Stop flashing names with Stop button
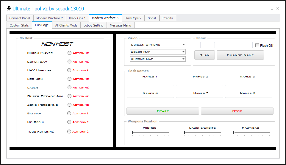 pos(237,111)
